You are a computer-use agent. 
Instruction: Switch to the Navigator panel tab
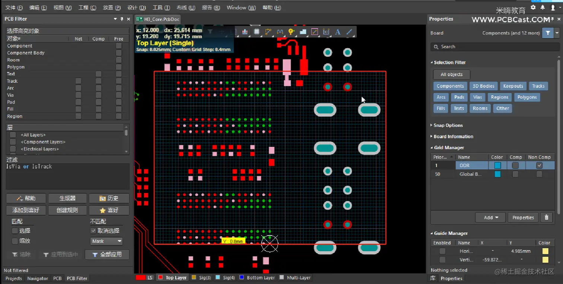coord(38,278)
